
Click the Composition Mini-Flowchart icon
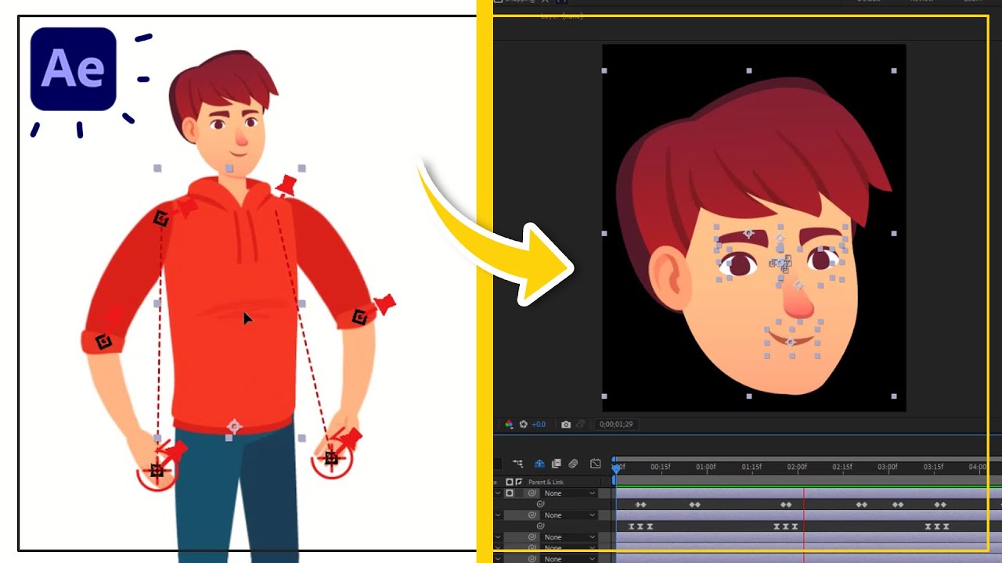pyautogui.click(x=518, y=463)
